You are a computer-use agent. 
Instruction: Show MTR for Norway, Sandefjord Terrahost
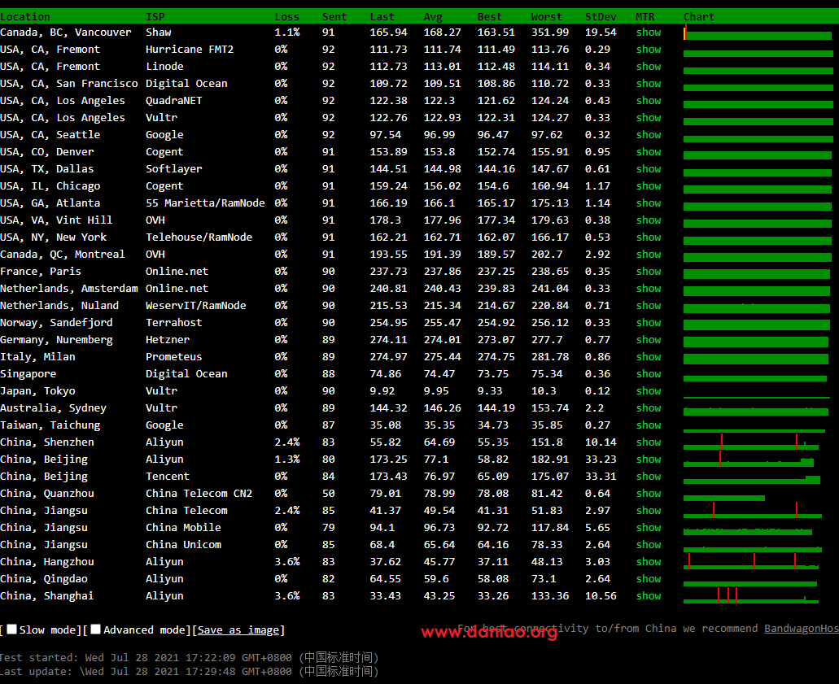(649, 323)
